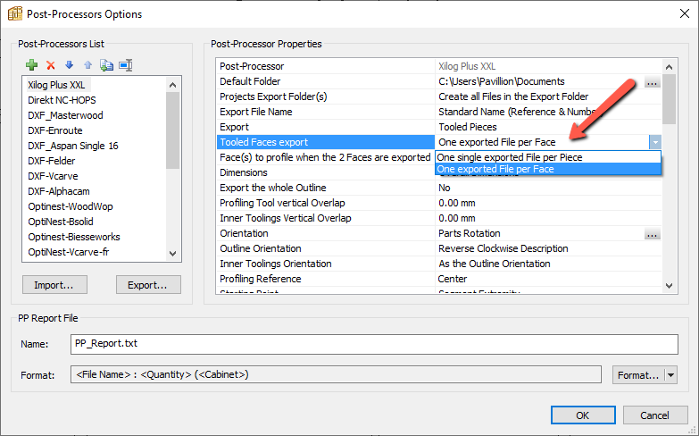The width and height of the screenshot is (699, 436).
Task: Select Xilog Plus XXL in list
Action: coord(56,85)
